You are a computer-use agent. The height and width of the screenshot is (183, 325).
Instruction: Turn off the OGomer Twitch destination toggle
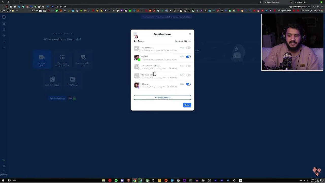coord(188,84)
